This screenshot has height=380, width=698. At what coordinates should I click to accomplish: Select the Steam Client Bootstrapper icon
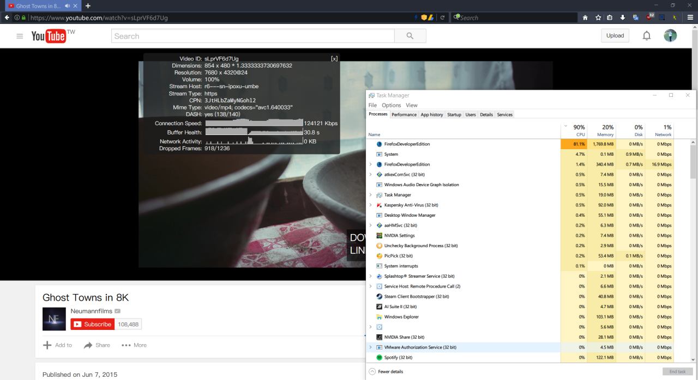[x=380, y=297]
